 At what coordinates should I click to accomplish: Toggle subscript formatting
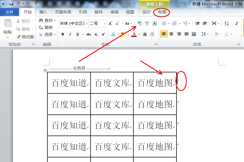click(96, 34)
